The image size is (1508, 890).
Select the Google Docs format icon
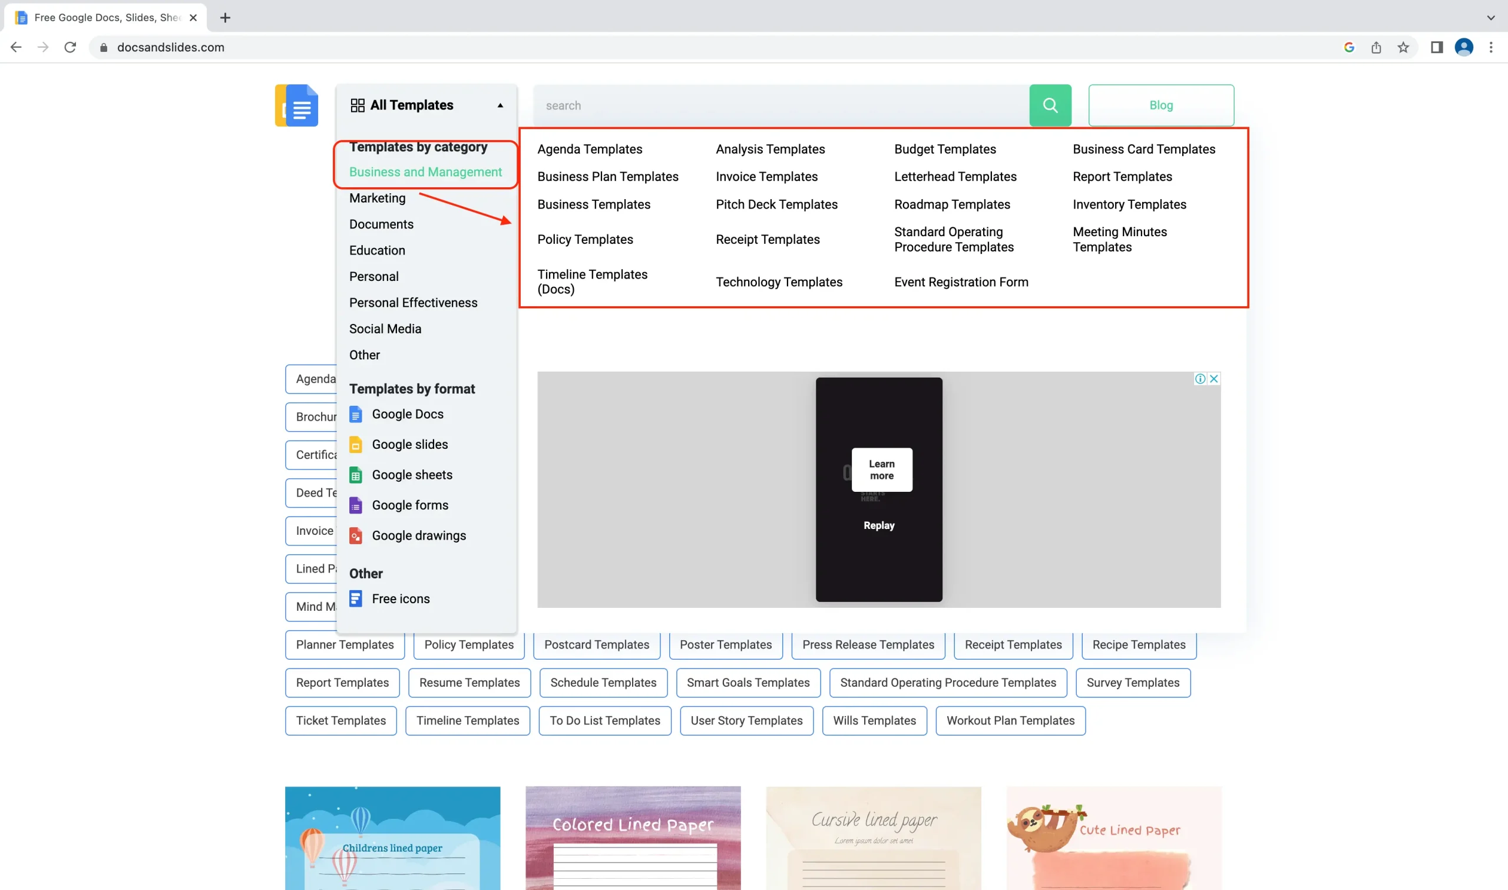click(356, 414)
